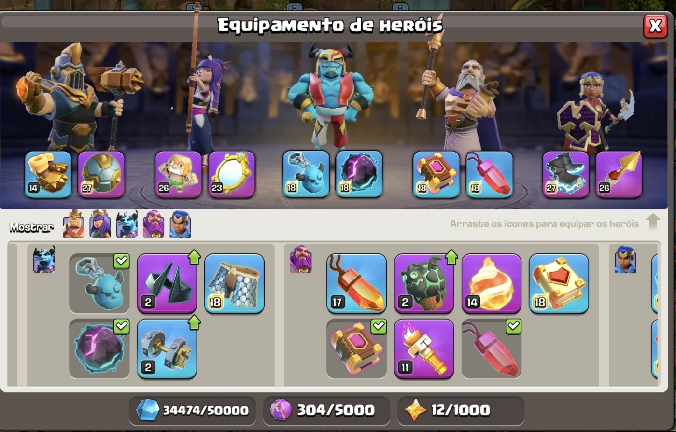Select the level 14 fireball equipment
Viewport: 676px width, 432px height.
492,284
